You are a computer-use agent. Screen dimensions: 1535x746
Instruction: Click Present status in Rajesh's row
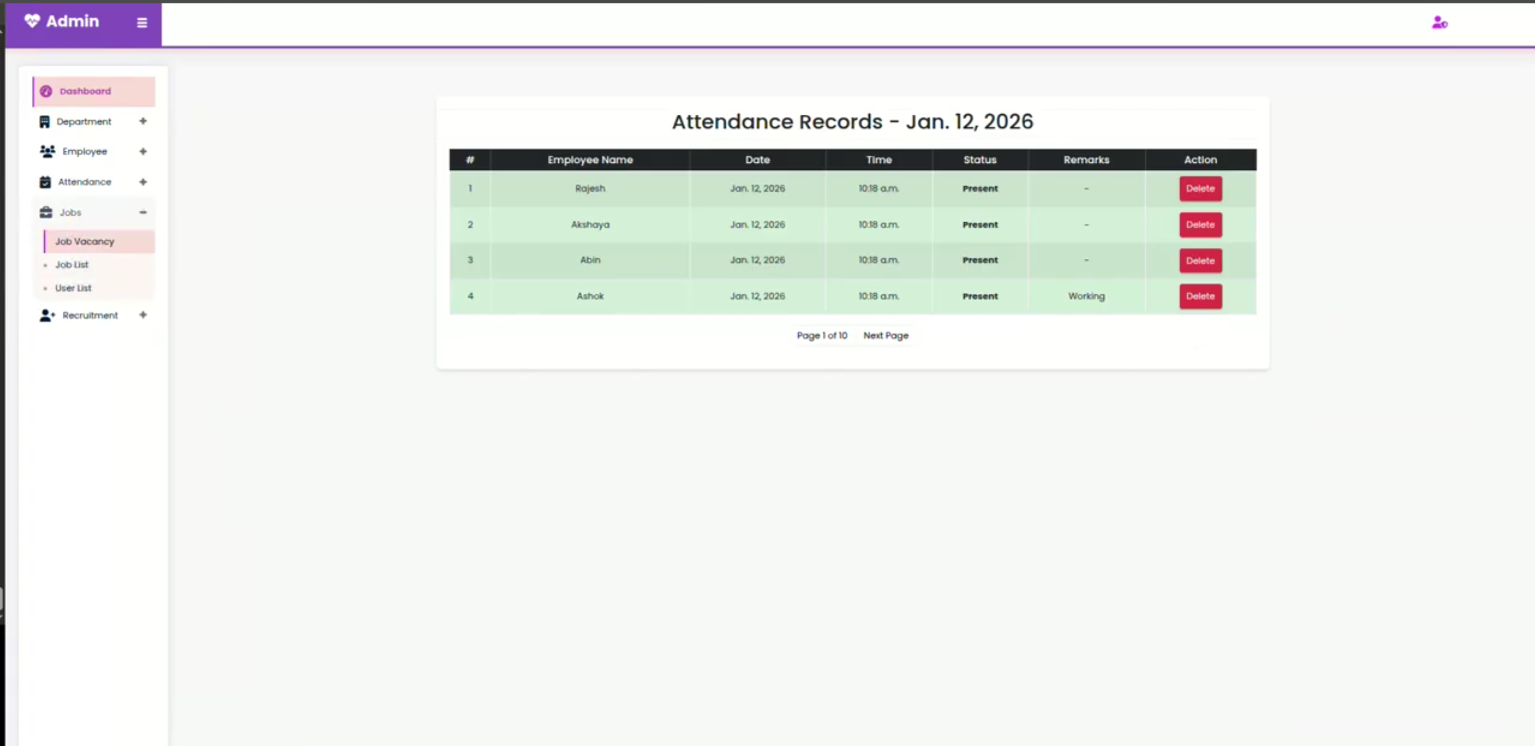980,188
